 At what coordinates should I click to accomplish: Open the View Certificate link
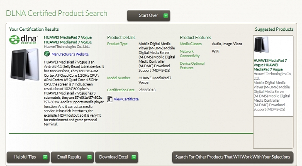pyautogui.click(x=126, y=99)
